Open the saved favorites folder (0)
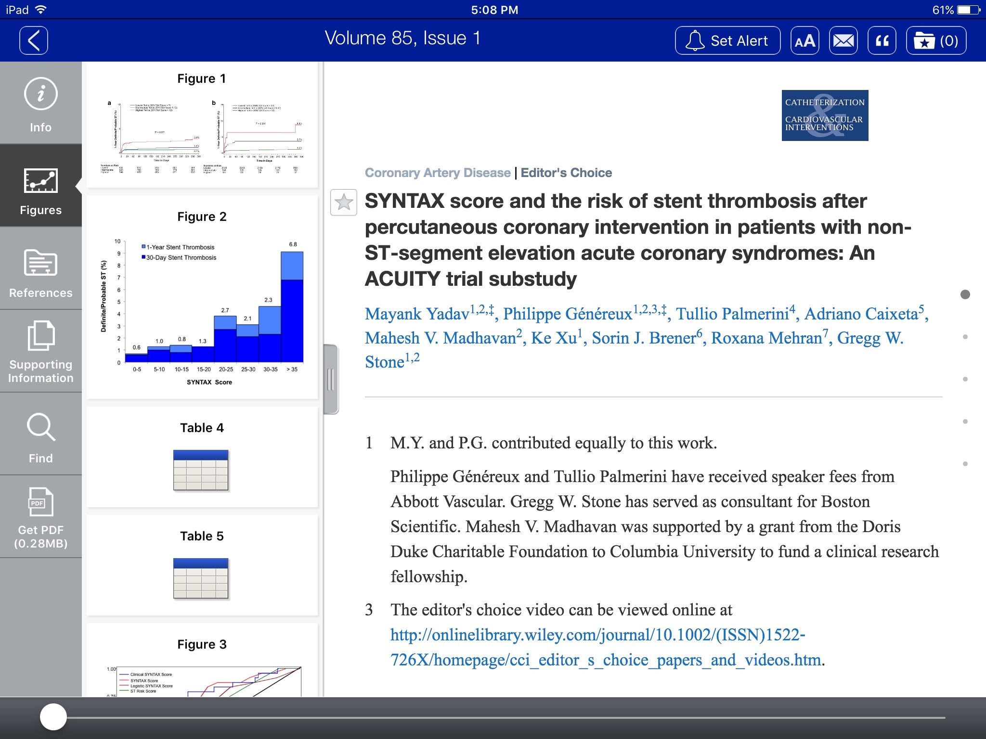The width and height of the screenshot is (986, 739). click(935, 40)
